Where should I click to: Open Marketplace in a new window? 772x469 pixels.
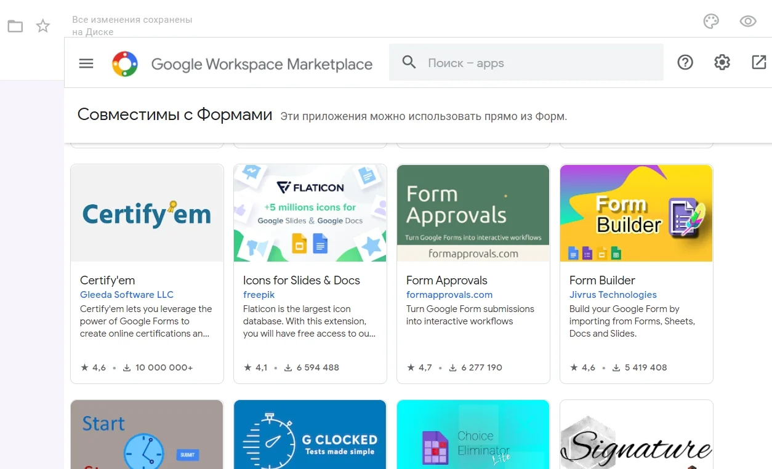tap(759, 62)
